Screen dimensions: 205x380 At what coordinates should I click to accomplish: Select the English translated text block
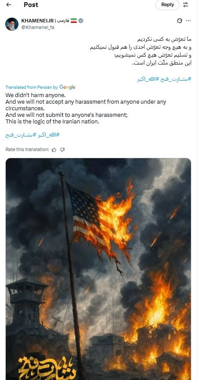point(86,109)
